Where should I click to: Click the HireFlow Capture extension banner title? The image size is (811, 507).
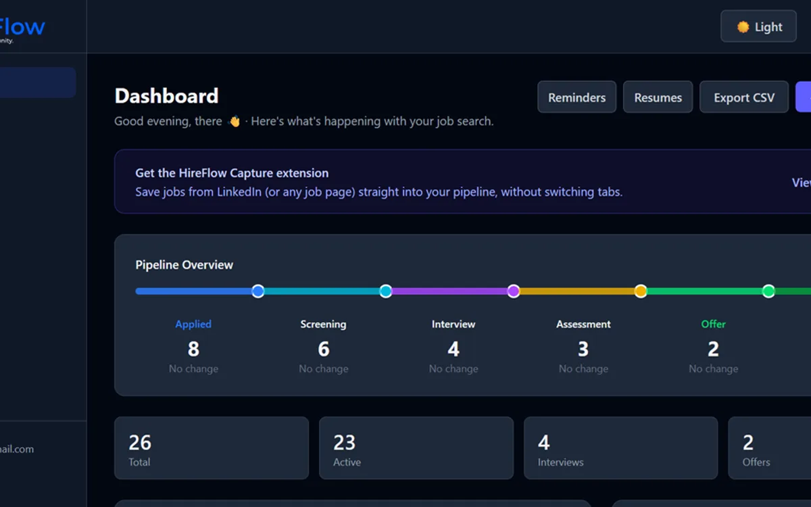coord(232,173)
